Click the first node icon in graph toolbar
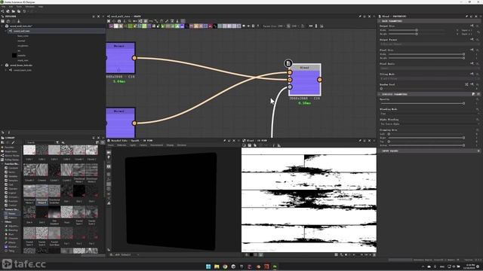 (111, 26)
